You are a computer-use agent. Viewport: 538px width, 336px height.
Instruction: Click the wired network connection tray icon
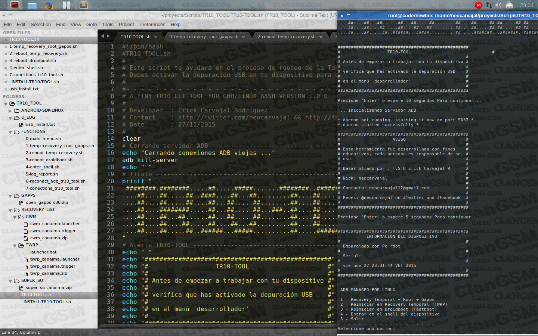509,5
